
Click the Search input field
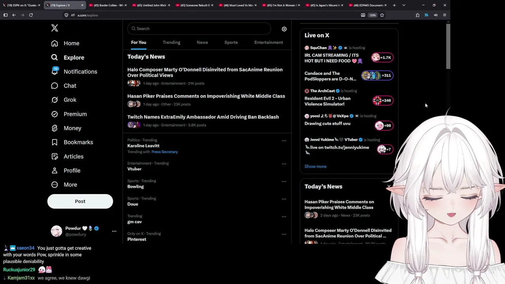(x=199, y=28)
